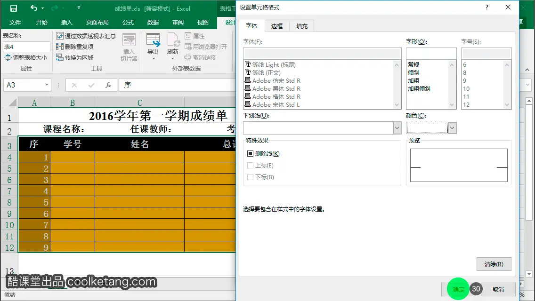The image size is (535, 301).
Task: Select 加粗倾斜 font style
Action: [419, 88]
